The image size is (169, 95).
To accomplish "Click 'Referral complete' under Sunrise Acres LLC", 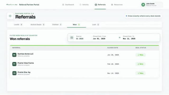I will tap(24, 56).
